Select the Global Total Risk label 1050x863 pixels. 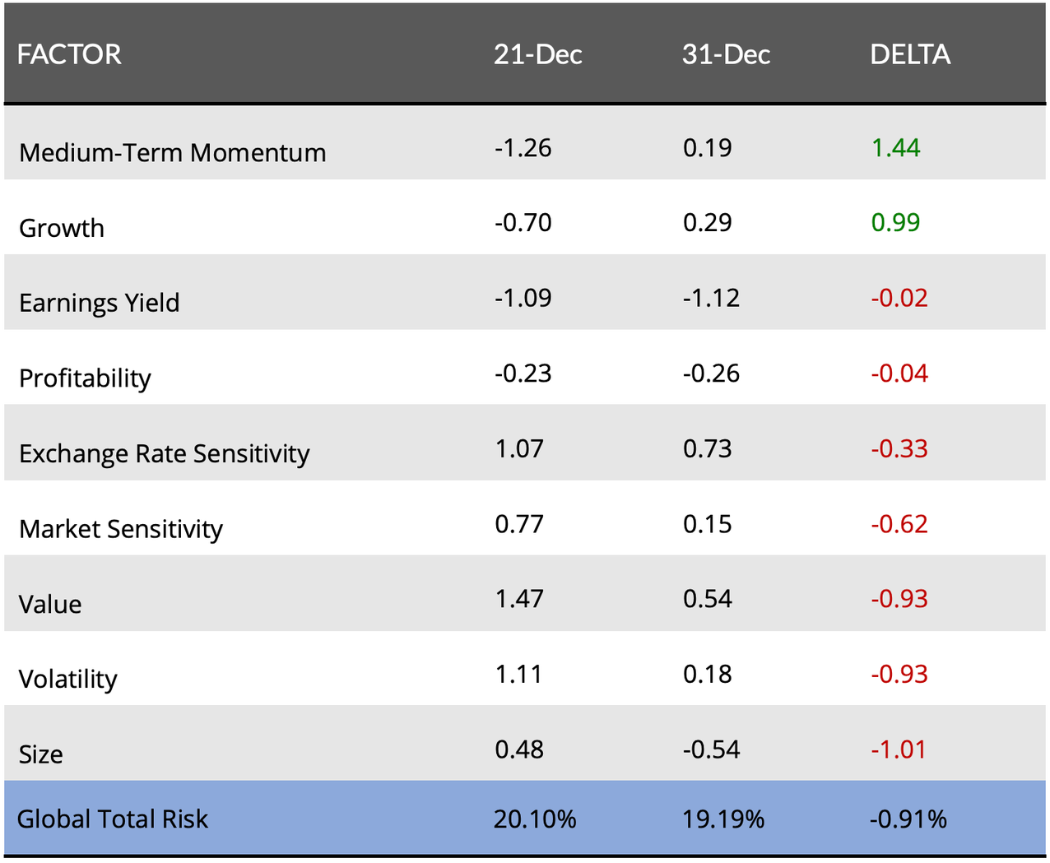pyautogui.click(x=112, y=819)
